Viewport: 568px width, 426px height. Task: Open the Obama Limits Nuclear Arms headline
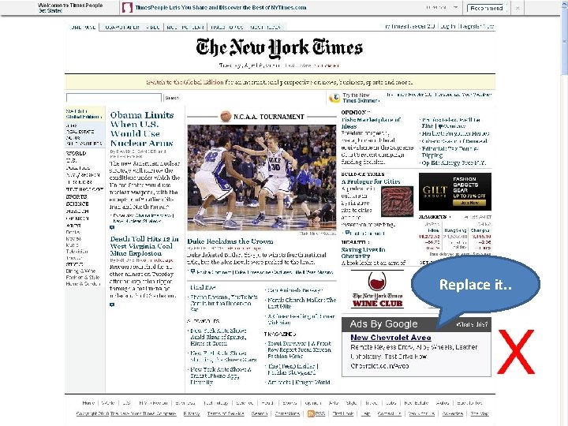click(x=142, y=129)
